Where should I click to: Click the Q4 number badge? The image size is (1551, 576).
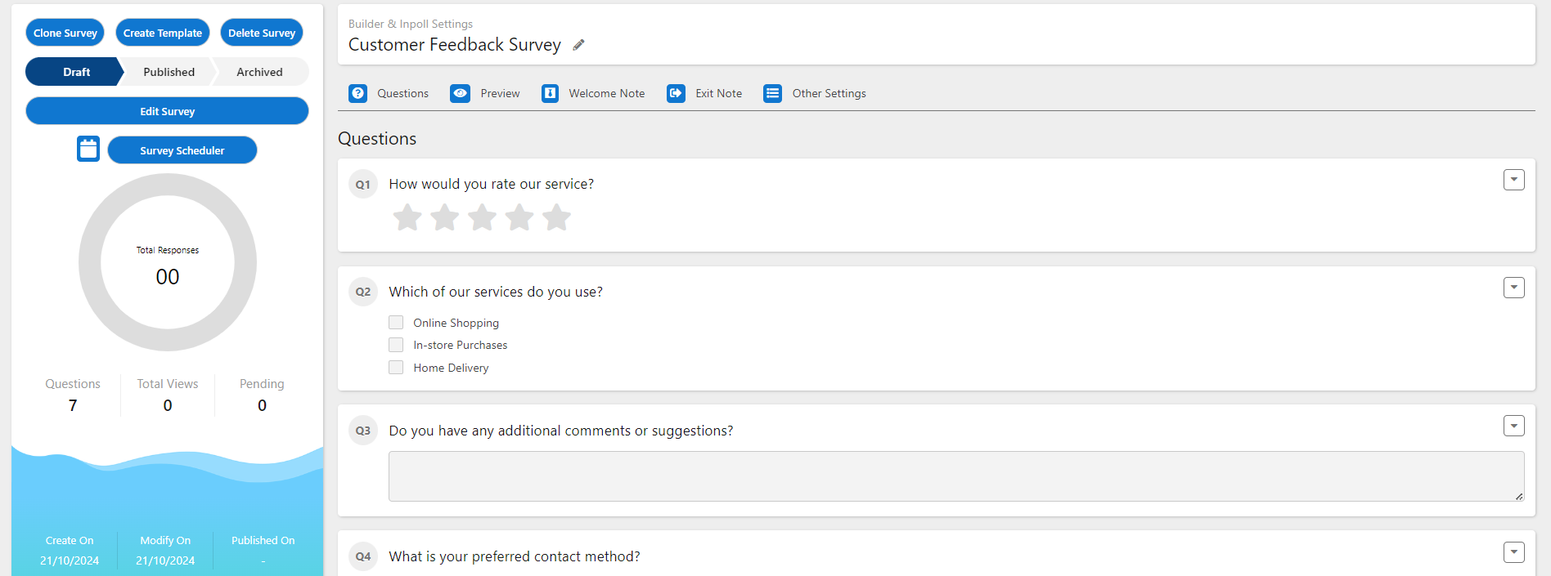pyautogui.click(x=363, y=556)
